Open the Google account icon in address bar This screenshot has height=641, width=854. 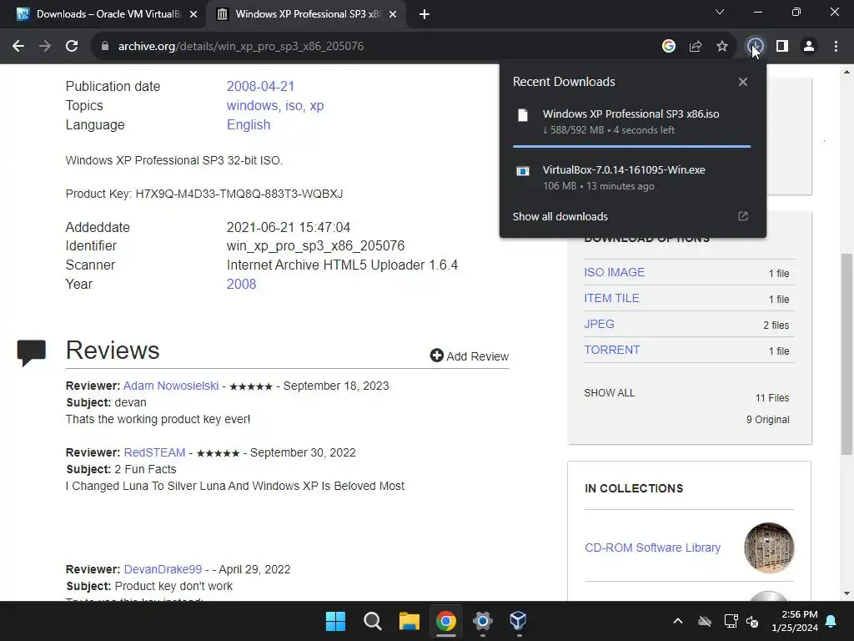pos(668,47)
